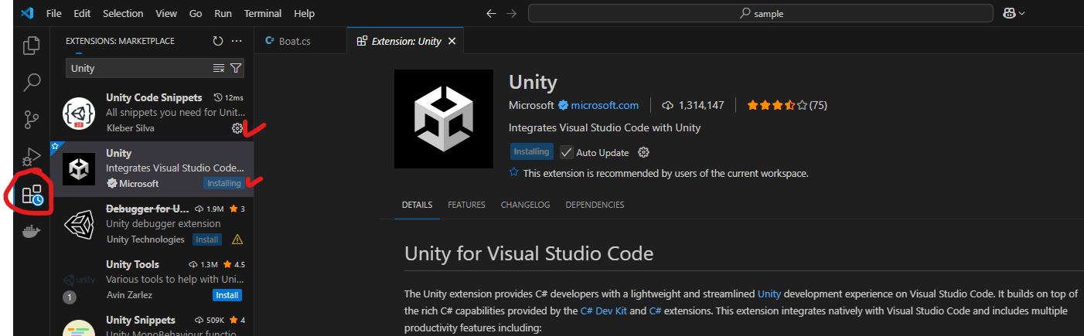Open the manage gear next to Auto Update
Image resolution: width=1084 pixels, height=336 pixels.
click(x=643, y=152)
